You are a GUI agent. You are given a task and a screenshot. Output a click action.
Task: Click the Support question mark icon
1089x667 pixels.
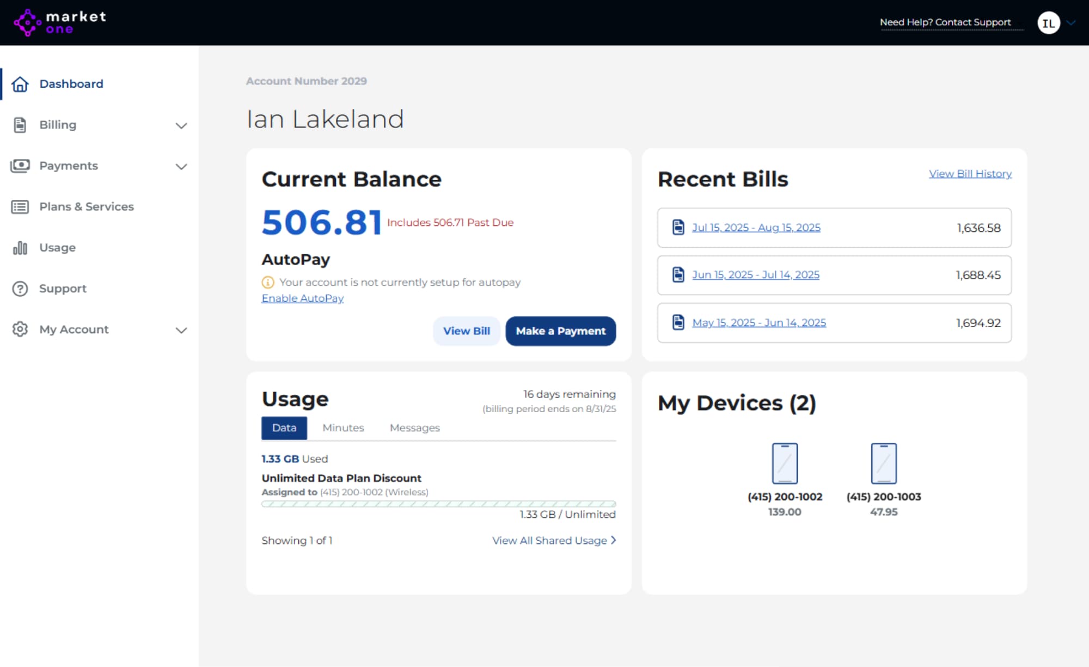click(20, 289)
